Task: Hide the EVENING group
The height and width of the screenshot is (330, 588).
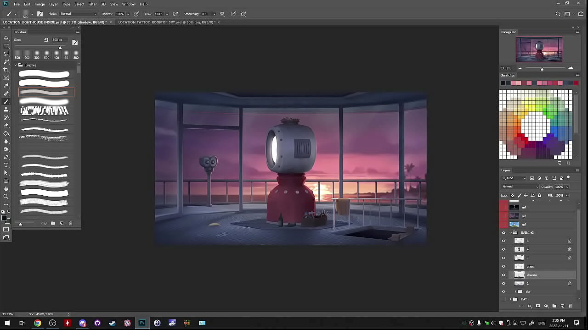Action: click(503, 233)
